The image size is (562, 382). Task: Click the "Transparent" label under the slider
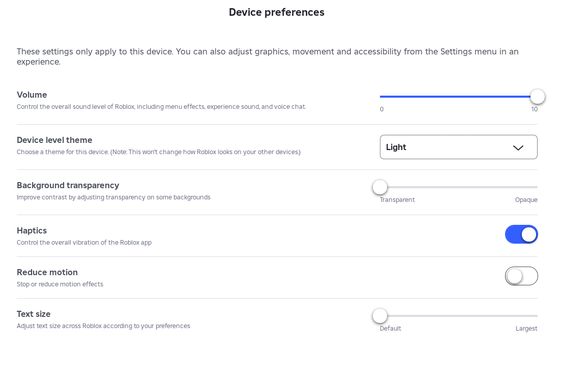(x=397, y=200)
